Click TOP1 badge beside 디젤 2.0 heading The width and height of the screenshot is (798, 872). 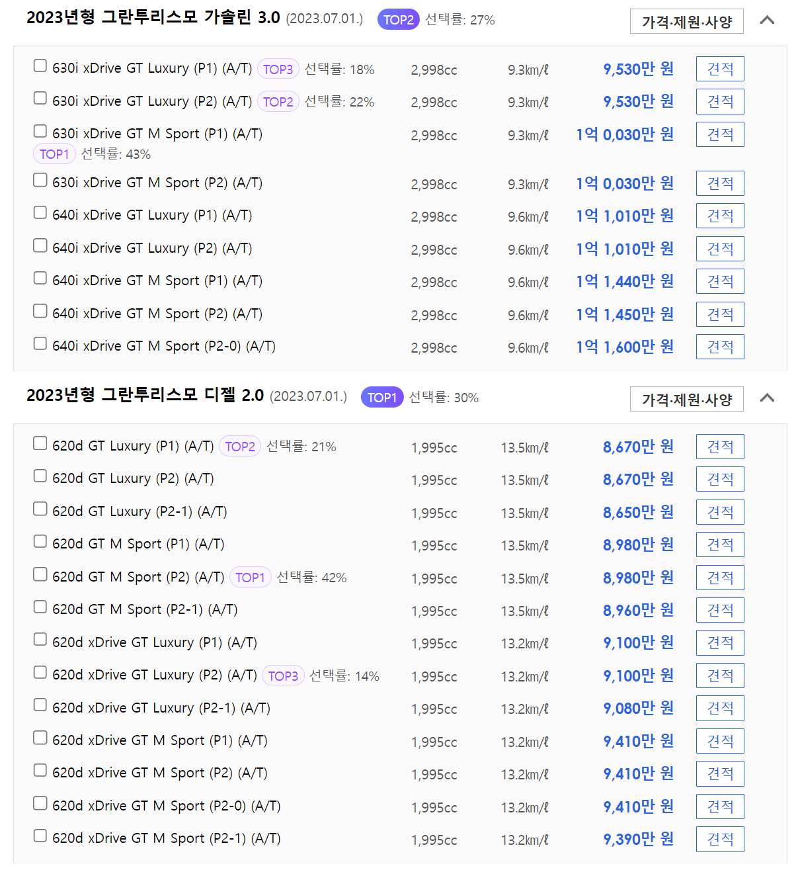pos(382,398)
